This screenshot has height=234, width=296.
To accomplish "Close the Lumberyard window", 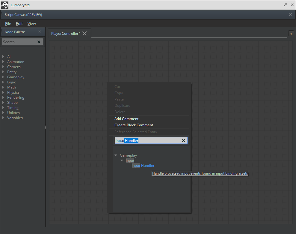I will click(x=292, y=5).
